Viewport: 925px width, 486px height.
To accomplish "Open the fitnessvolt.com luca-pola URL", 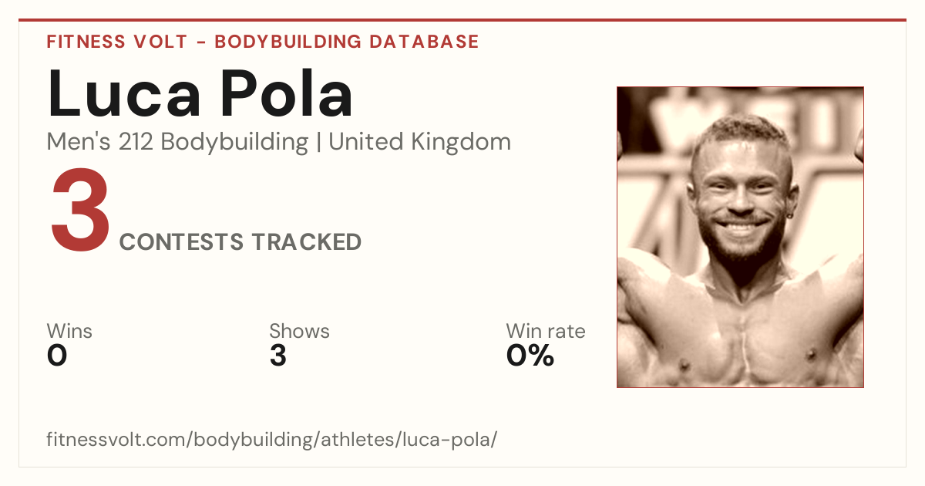I will (x=272, y=440).
